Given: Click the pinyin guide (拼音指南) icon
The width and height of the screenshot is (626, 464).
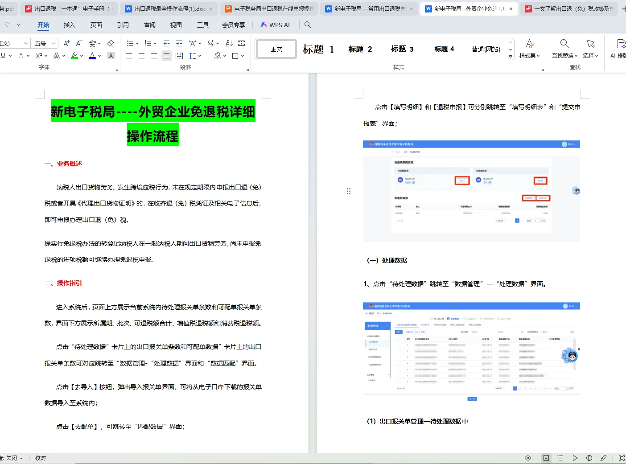Looking at the screenshot, I should coord(93,43).
